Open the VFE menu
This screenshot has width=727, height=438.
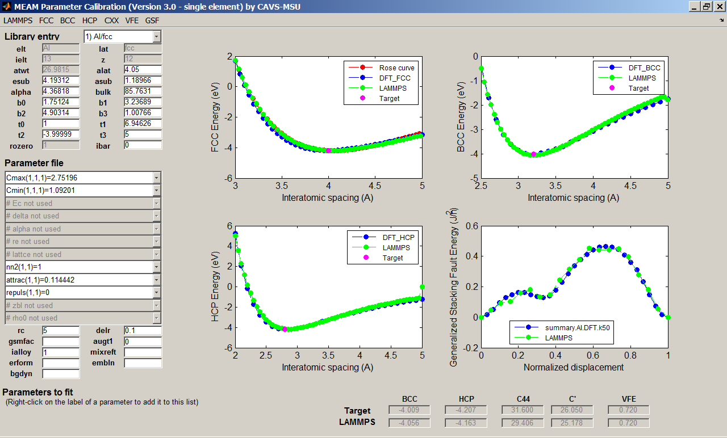click(x=132, y=20)
